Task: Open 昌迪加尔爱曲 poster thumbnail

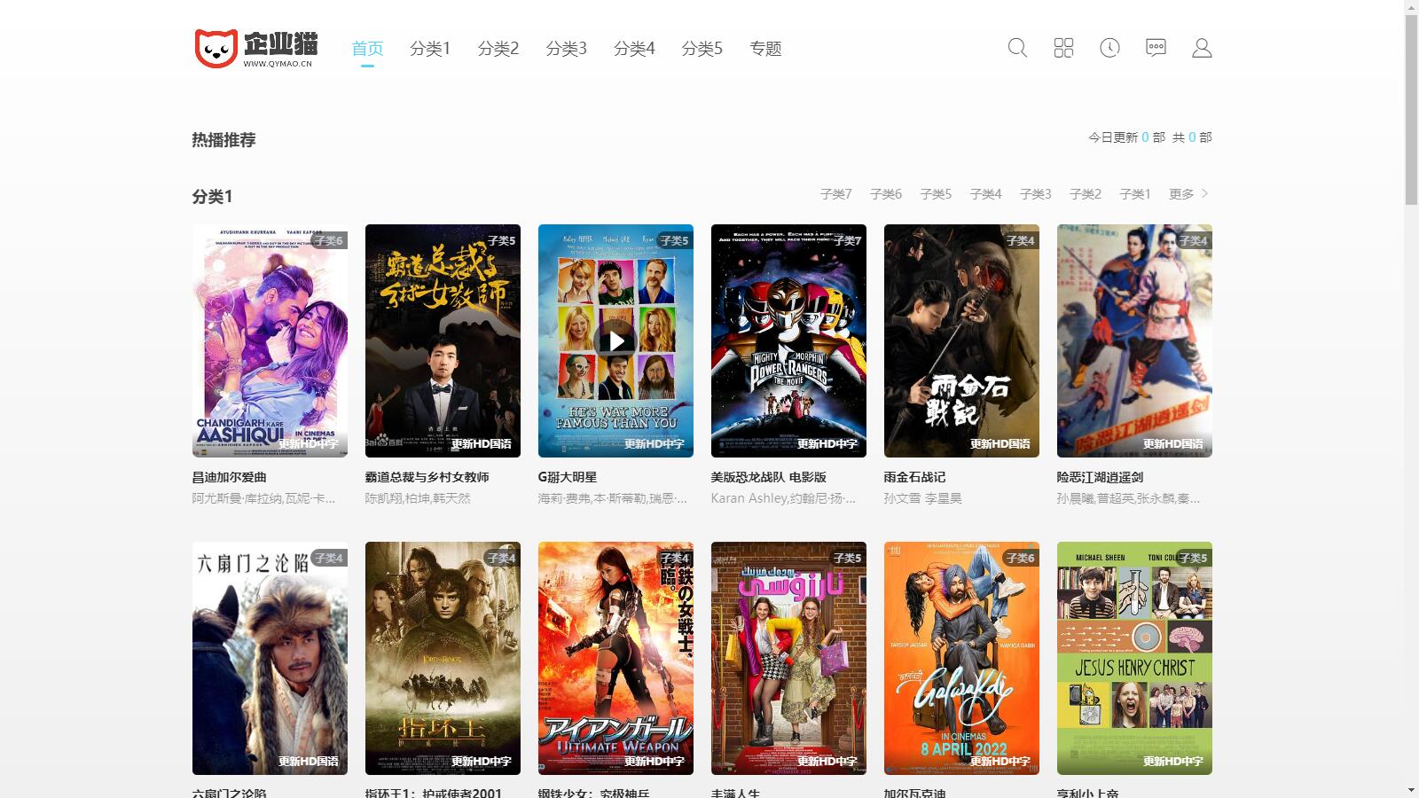Action: [270, 340]
